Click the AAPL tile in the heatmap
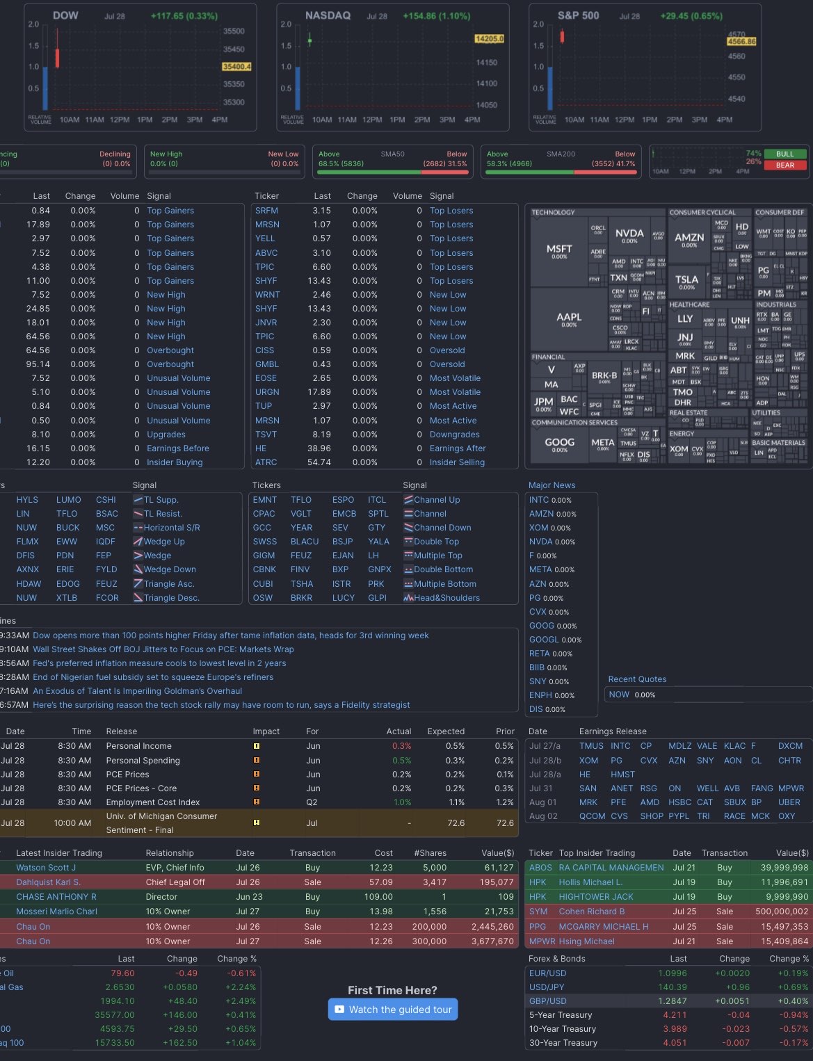This screenshot has width=813, height=1061. pyautogui.click(x=569, y=320)
